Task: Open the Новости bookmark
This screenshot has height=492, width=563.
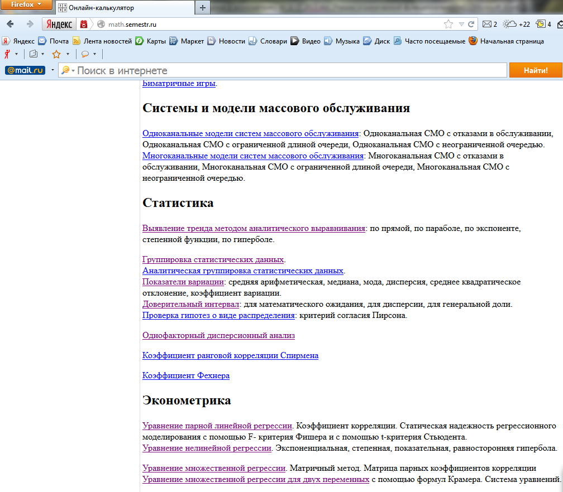Action: pyautogui.click(x=226, y=41)
